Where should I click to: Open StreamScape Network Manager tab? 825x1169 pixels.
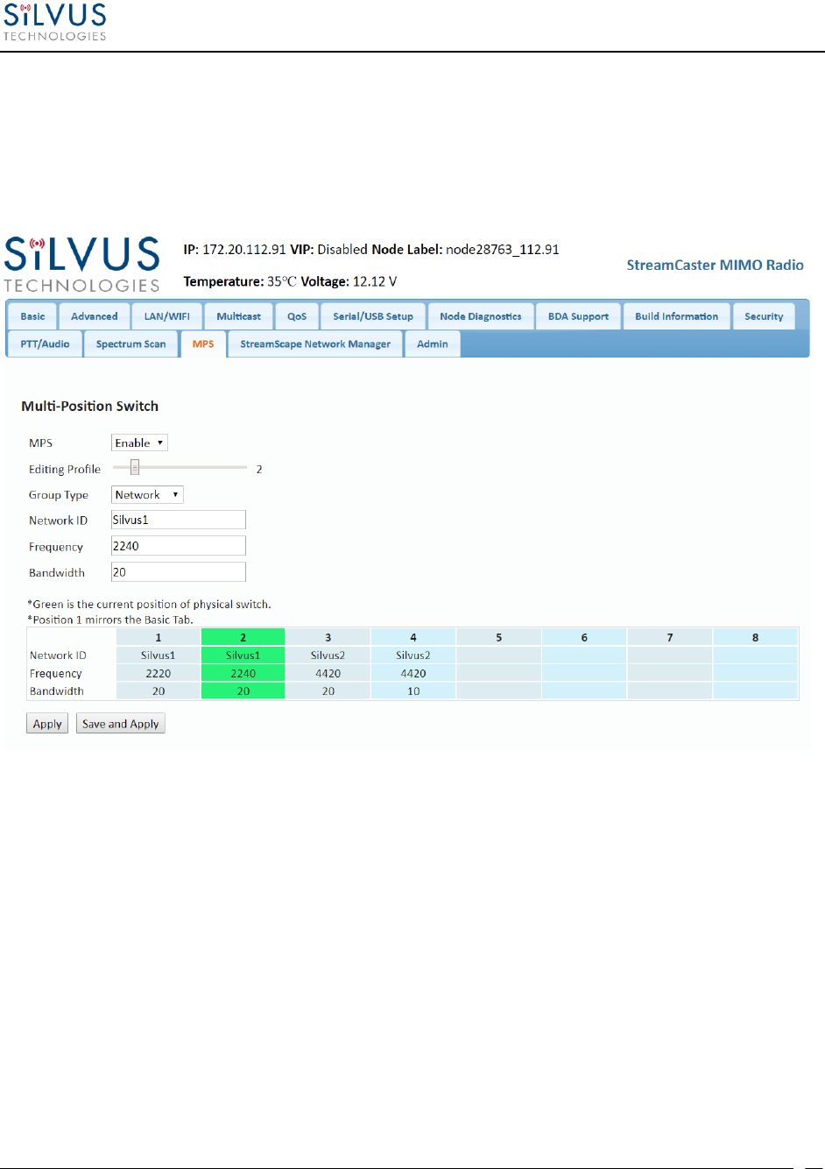[315, 344]
